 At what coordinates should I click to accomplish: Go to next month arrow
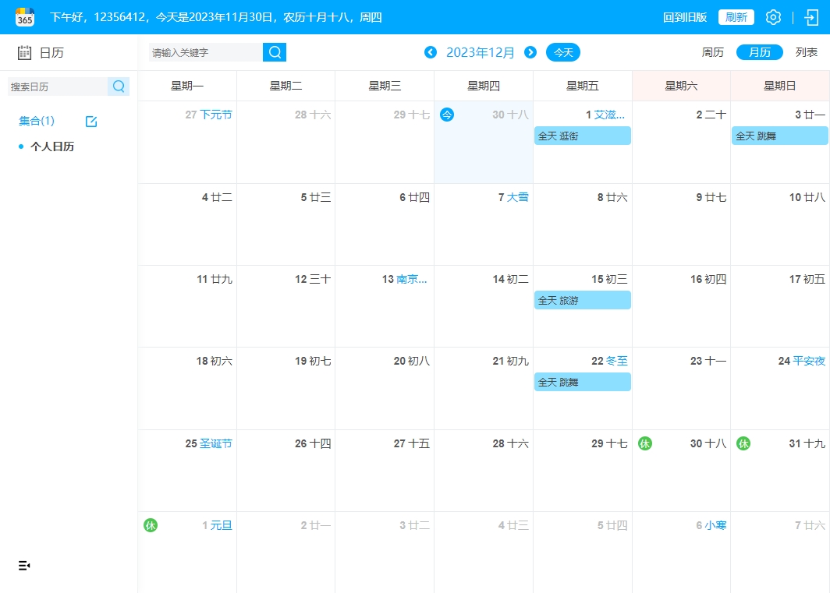pyautogui.click(x=530, y=52)
